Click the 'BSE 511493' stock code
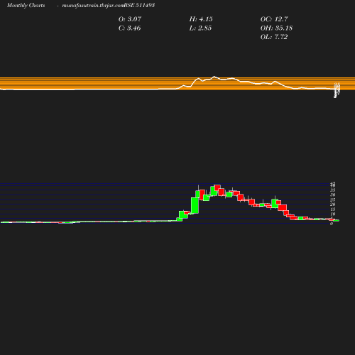The image size is (355, 355). [x=139, y=5]
